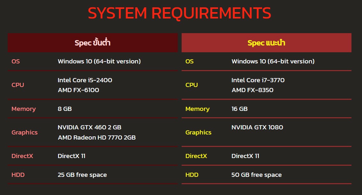The image size is (362, 195).
Task: Click NVIDIA GTX 460 2 GB text
Action: pyautogui.click(x=89, y=127)
